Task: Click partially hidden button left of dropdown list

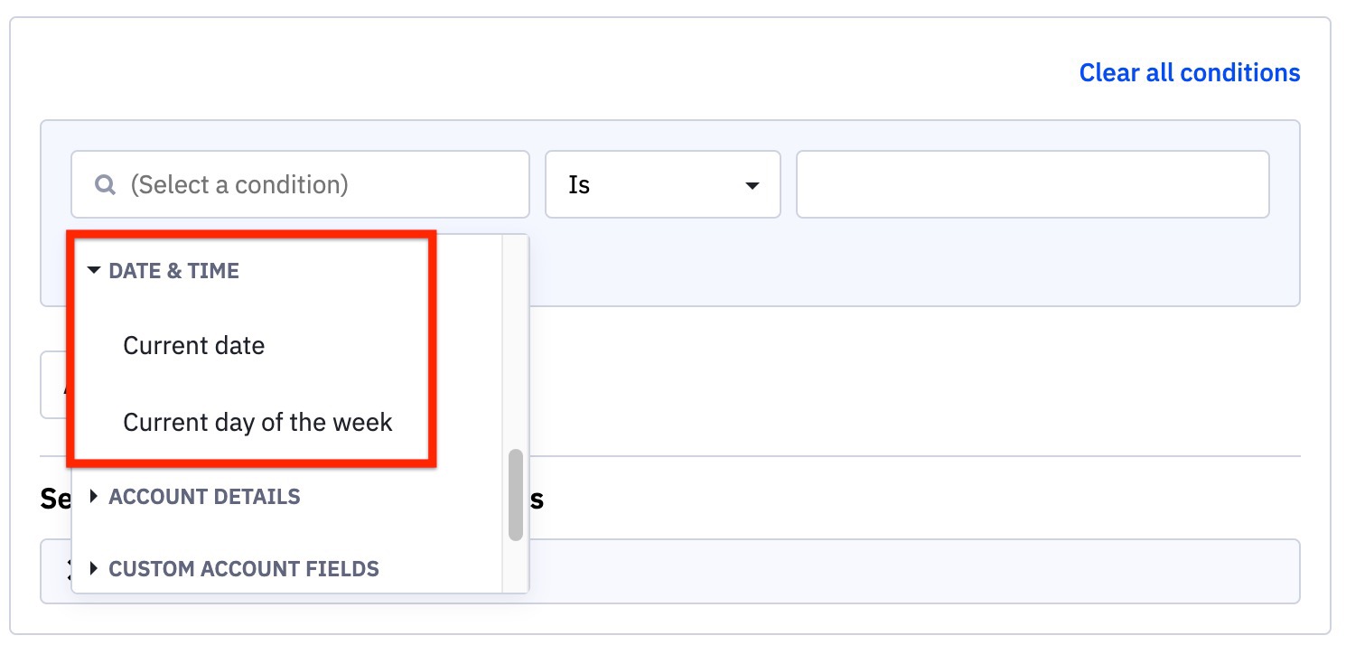Action: [56, 386]
